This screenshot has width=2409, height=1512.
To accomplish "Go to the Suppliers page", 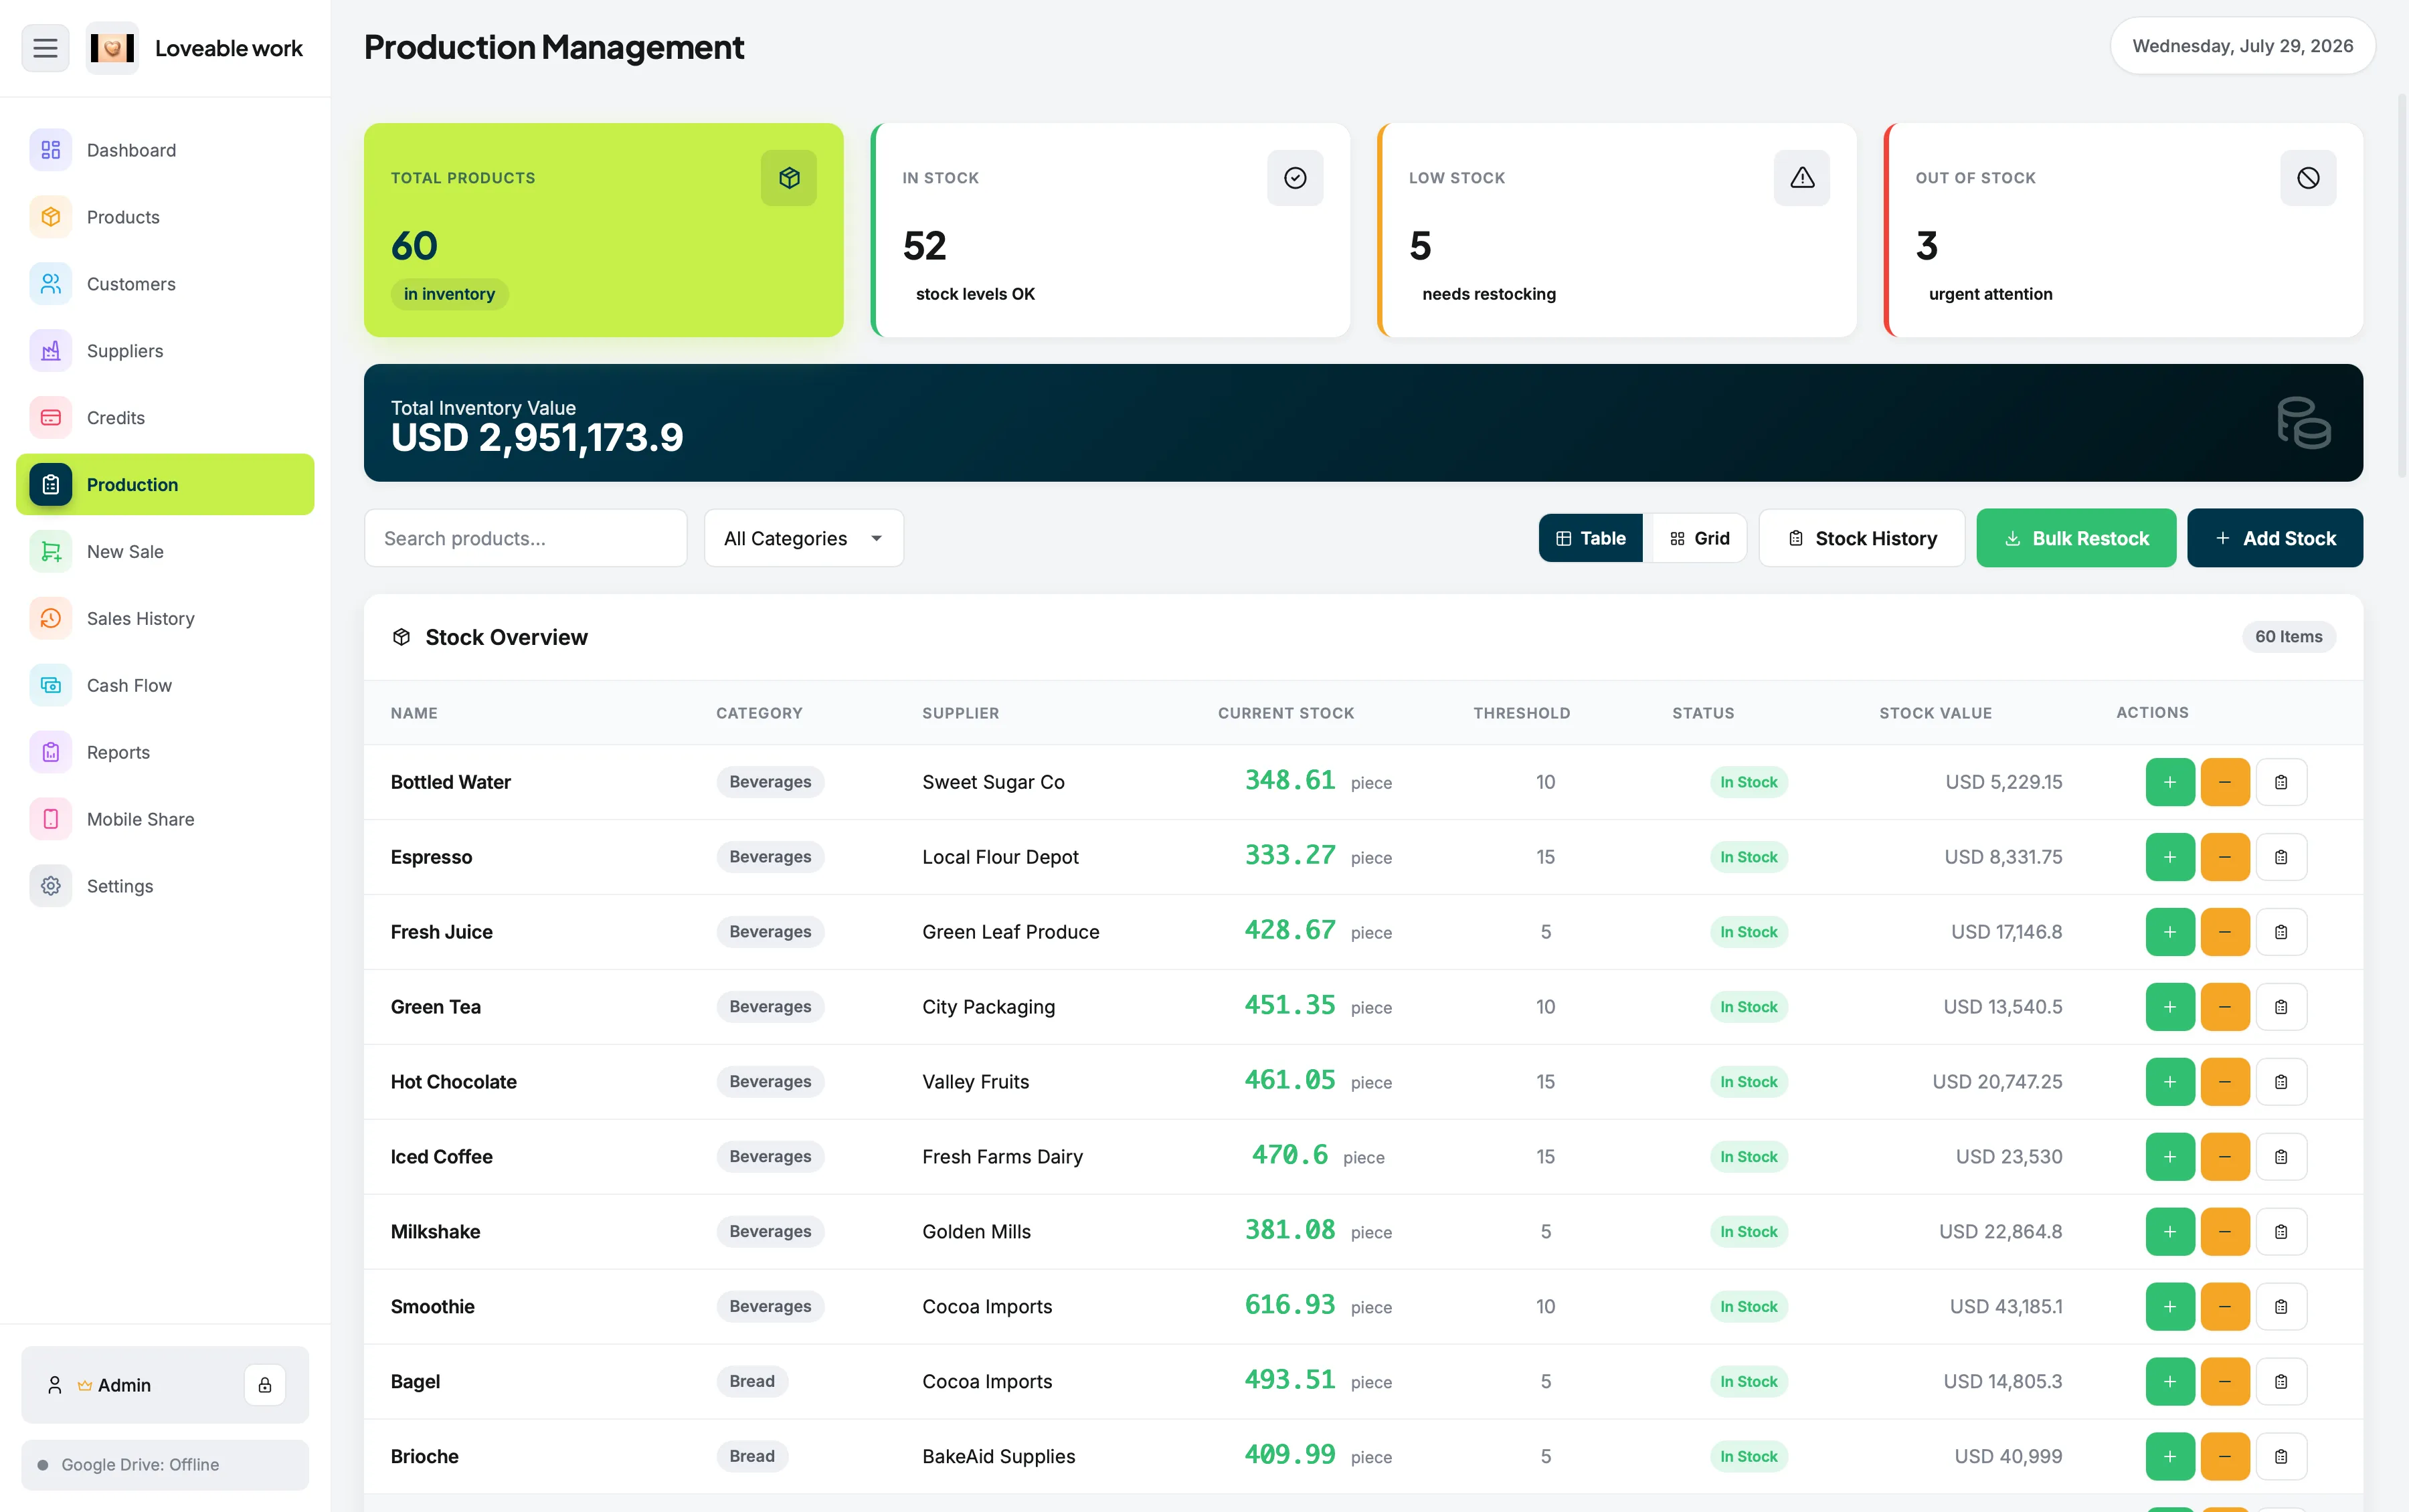I will 165,351.
